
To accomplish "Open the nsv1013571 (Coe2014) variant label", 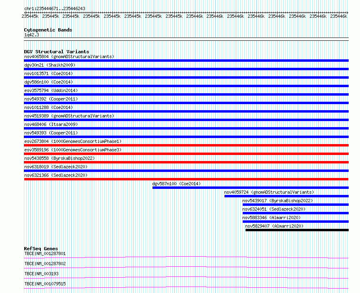I will click(x=49, y=73).
